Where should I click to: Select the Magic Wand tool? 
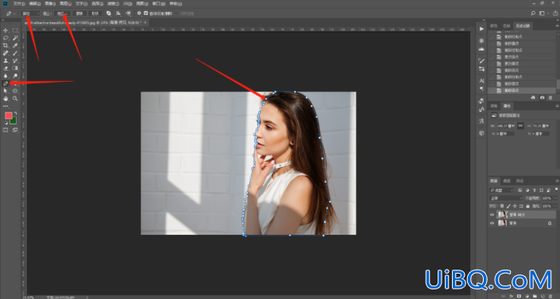coord(15,38)
